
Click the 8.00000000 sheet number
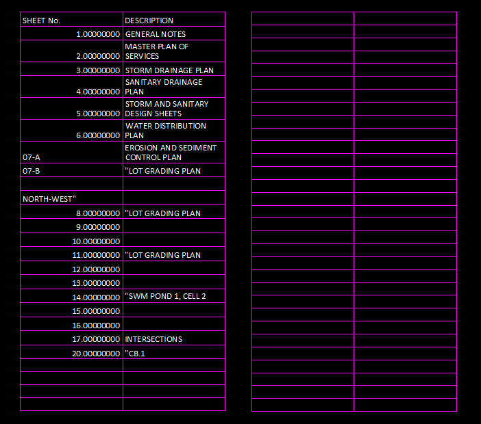[x=98, y=213]
